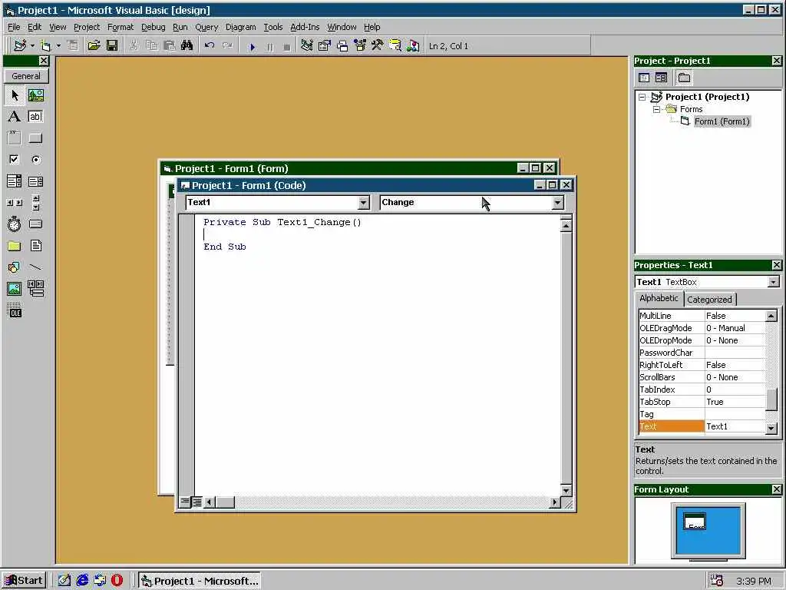Click the Undo toolbar icon
786x590 pixels.
pos(209,45)
